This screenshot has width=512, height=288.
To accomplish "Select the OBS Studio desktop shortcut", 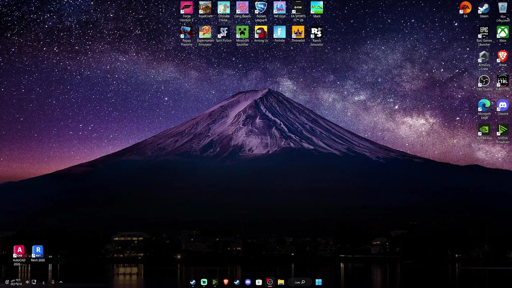I will coord(484,83).
